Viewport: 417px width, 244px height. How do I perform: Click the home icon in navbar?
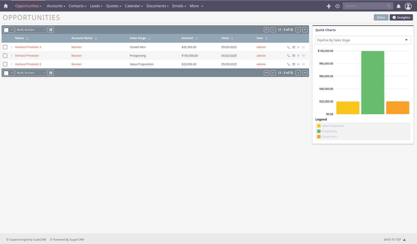(x=6, y=6)
